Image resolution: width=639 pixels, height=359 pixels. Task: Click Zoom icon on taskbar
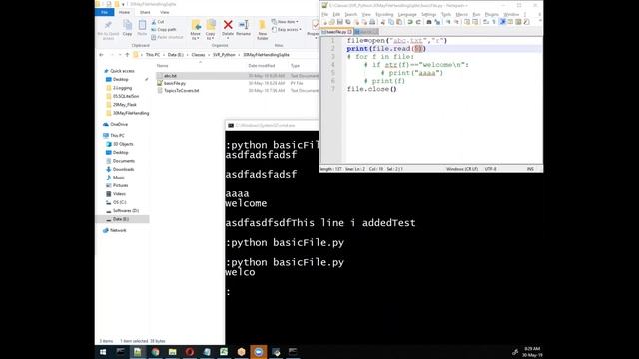tap(258, 352)
